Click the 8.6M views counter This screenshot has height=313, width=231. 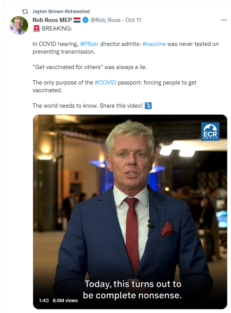coord(65,300)
